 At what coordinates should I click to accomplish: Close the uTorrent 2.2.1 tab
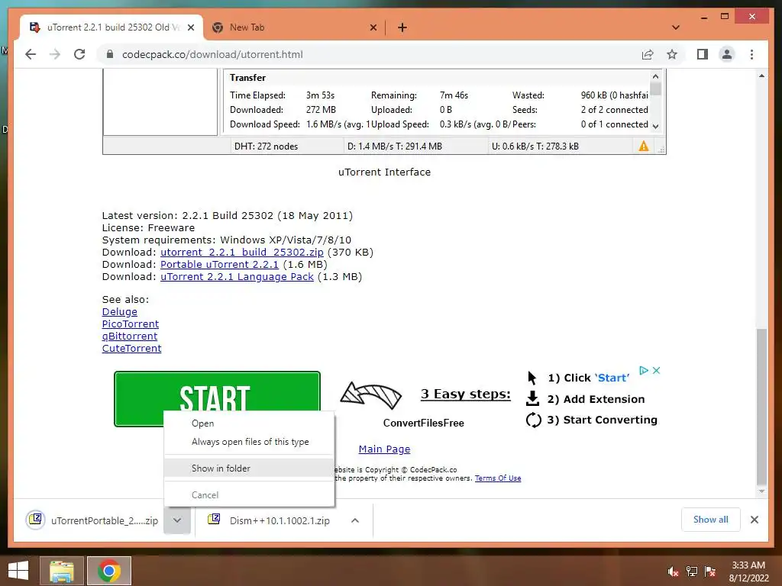pos(190,27)
